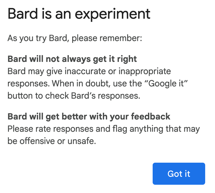Click "As you try Bard, please remember:" text
Image resolution: width=215 pixels, height=193 pixels.
(75, 39)
